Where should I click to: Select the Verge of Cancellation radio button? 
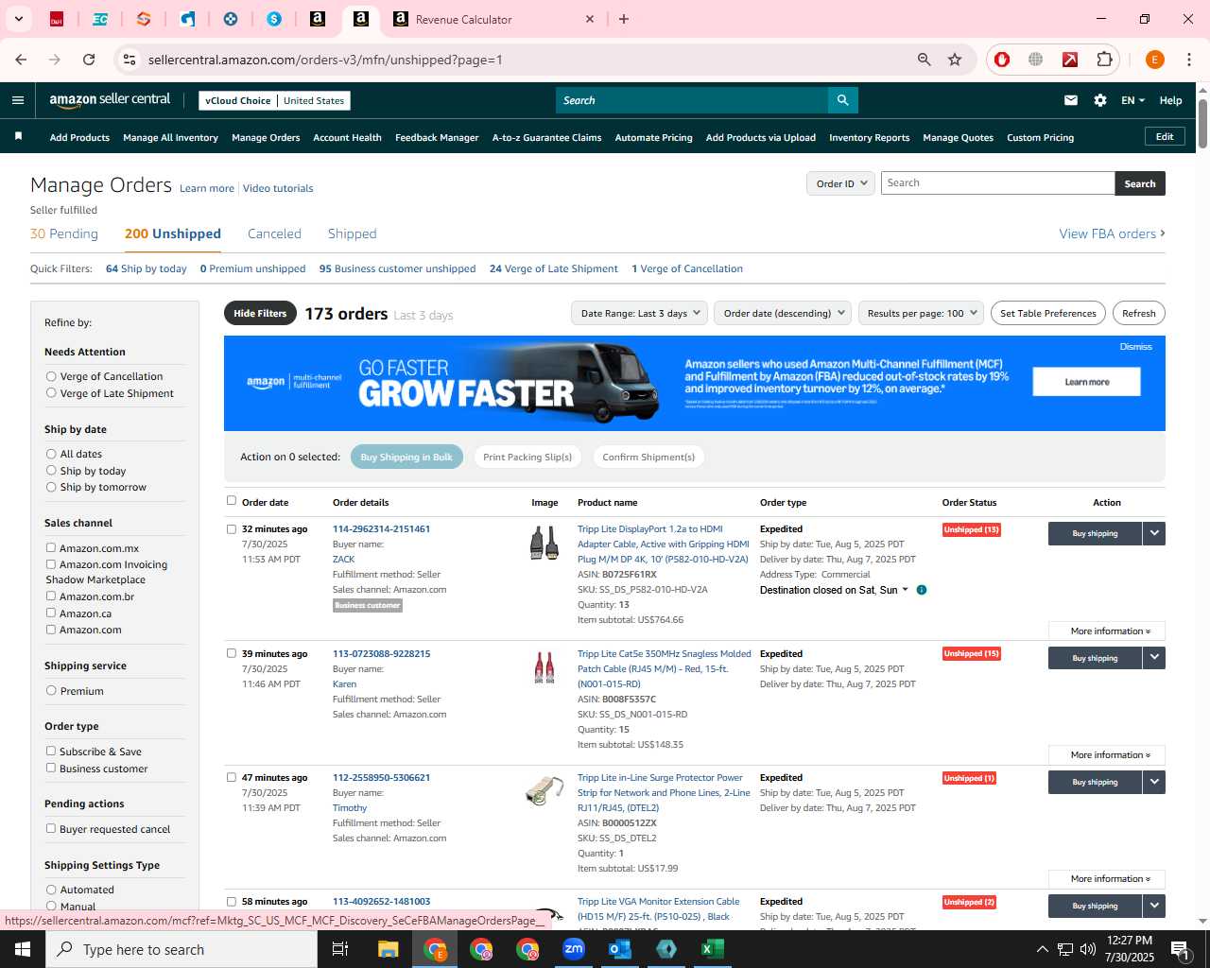coord(51,376)
